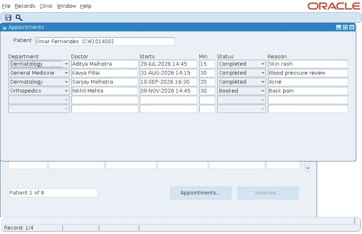Click the Doctor field Aditya Malhotra
This screenshot has width=362, height=234.
[x=105, y=64]
